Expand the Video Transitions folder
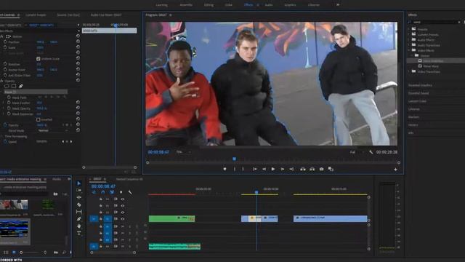The height and width of the screenshot is (262, 465). coord(409,71)
